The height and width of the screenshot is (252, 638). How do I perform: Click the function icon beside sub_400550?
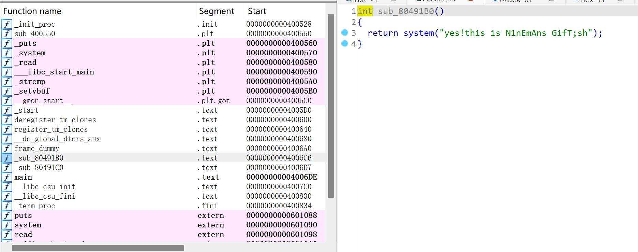[7, 34]
